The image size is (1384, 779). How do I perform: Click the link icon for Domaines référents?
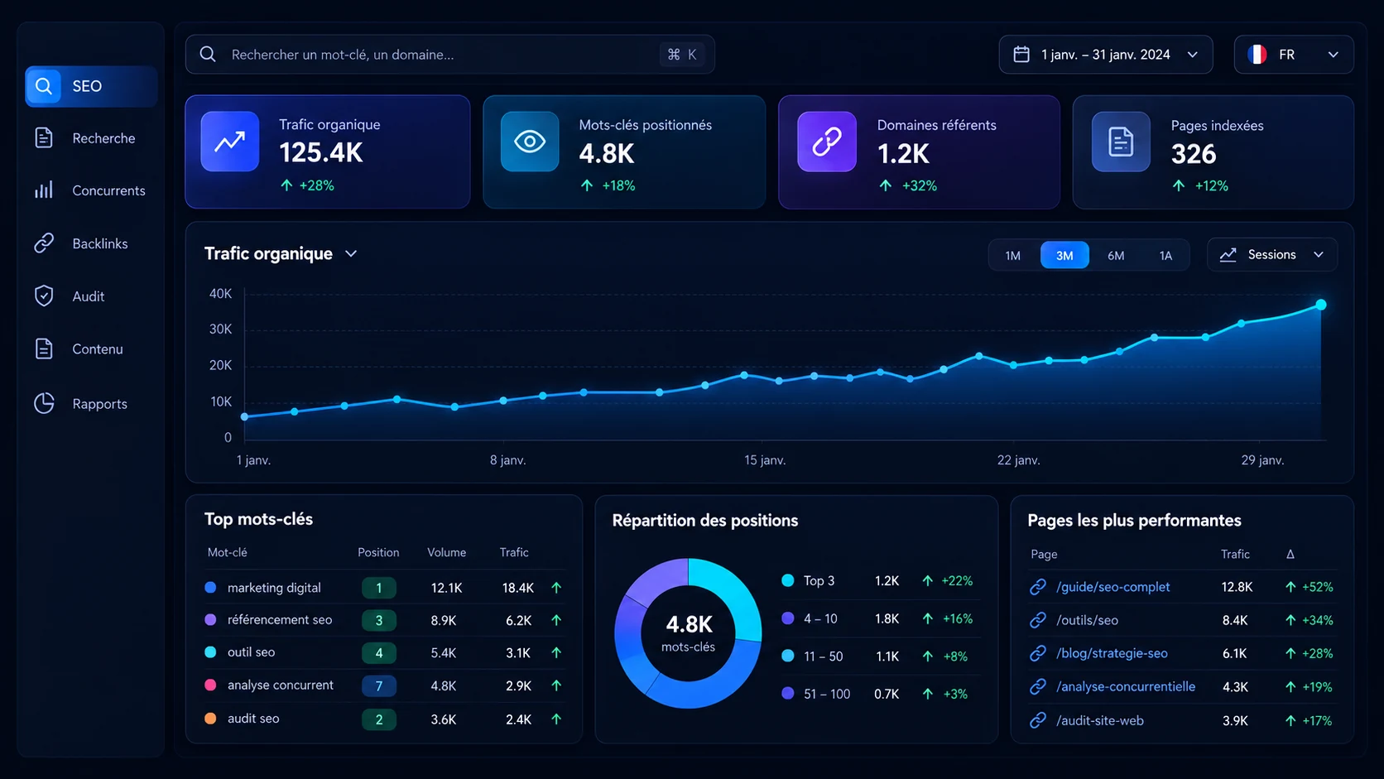coord(827,142)
